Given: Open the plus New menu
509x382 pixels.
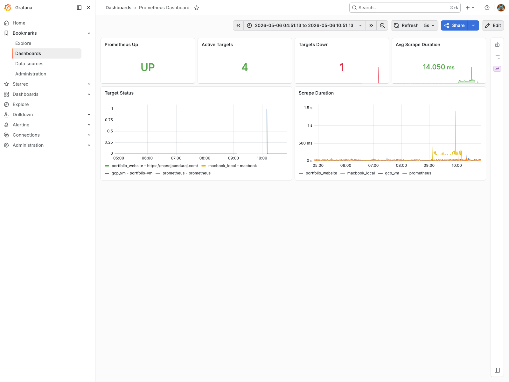Looking at the screenshot, I should pyautogui.click(x=470, y=8).
